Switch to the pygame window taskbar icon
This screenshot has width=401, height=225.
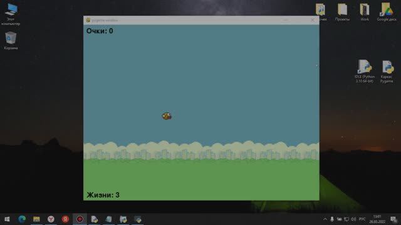[138, 219]
